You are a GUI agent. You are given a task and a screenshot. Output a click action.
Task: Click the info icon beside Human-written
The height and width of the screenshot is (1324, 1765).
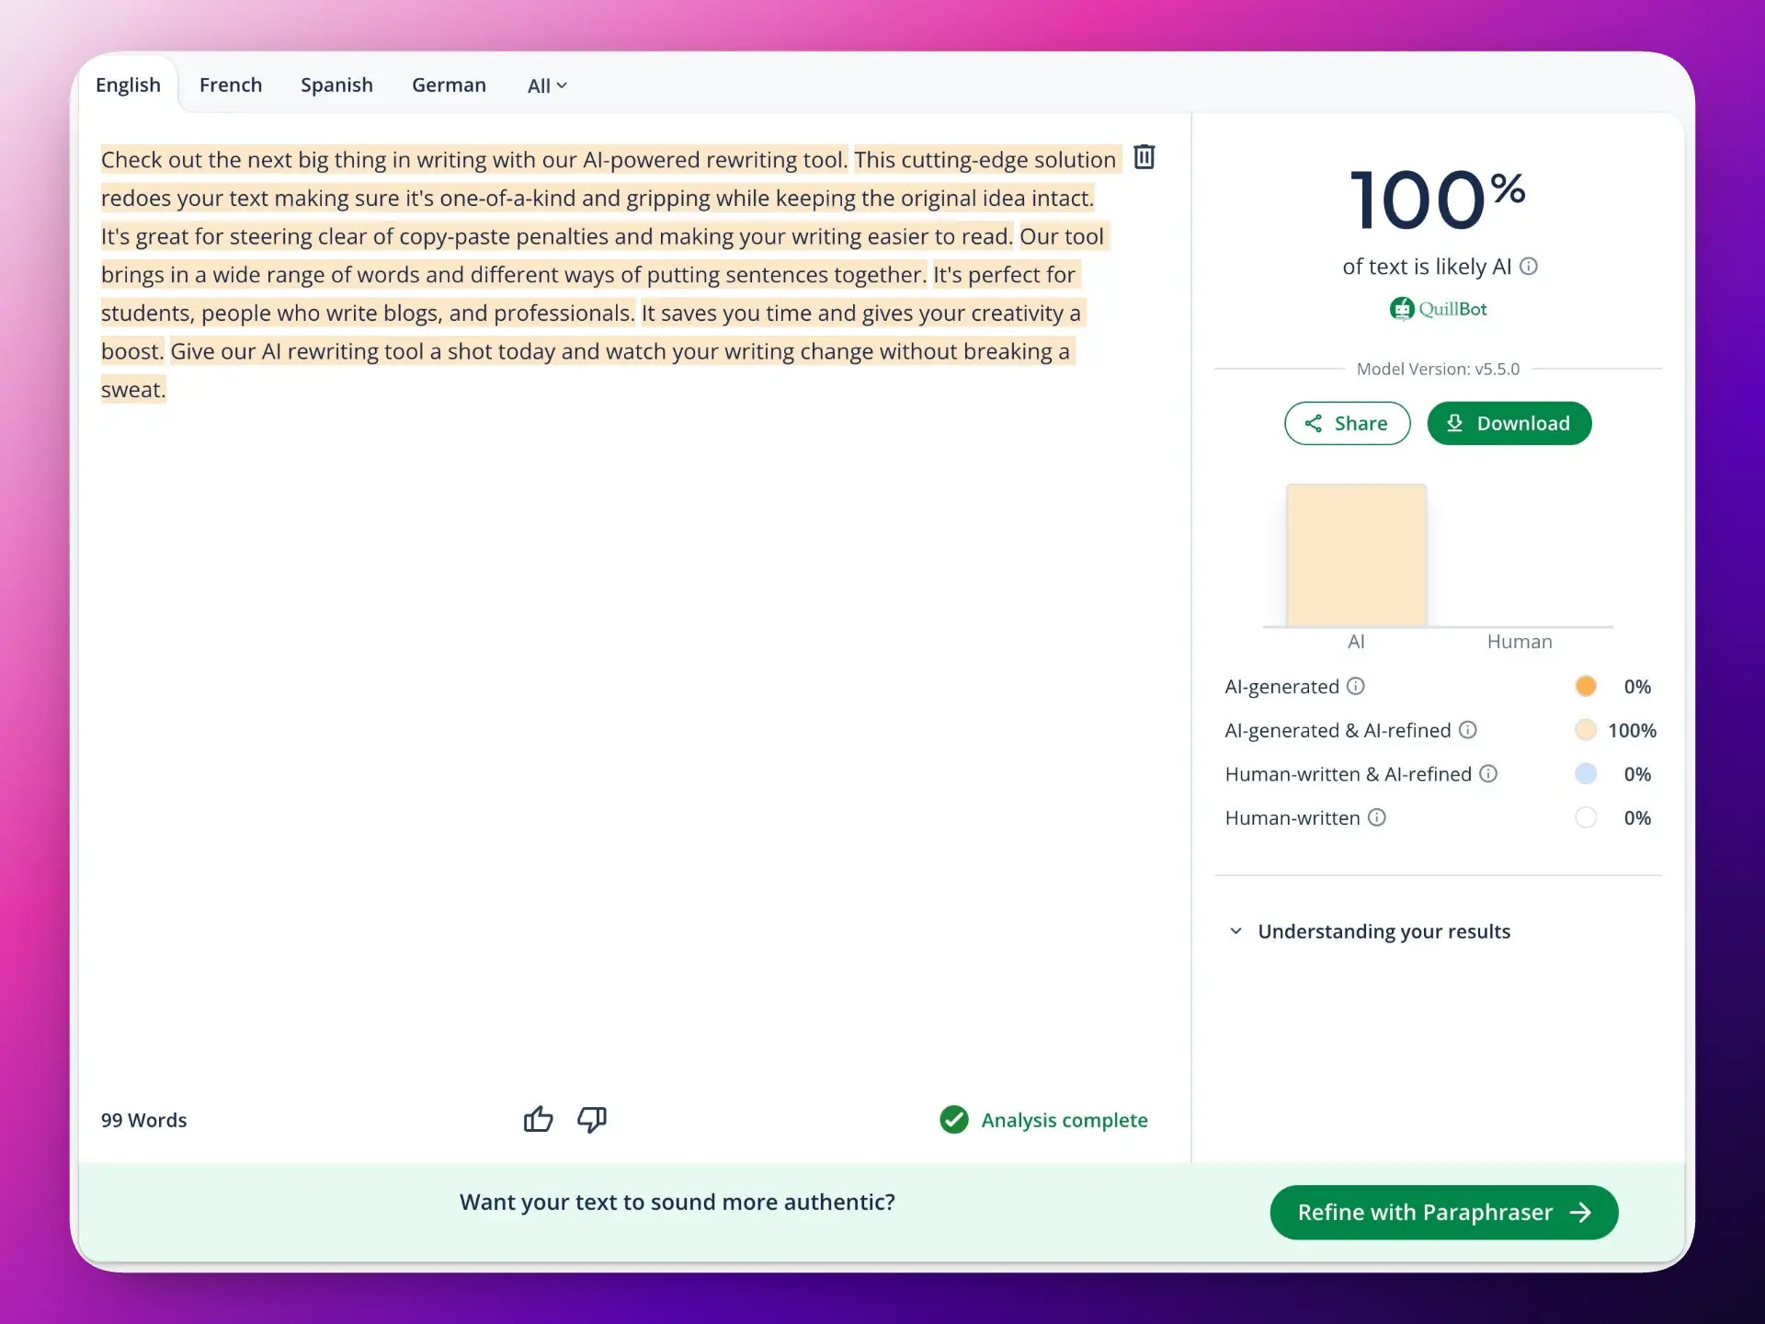click(x=1377, y=817)
